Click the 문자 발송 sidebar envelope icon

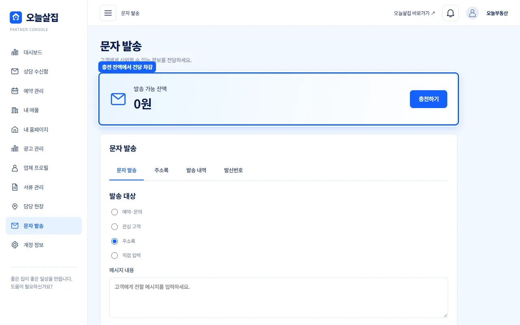(15, 226)
